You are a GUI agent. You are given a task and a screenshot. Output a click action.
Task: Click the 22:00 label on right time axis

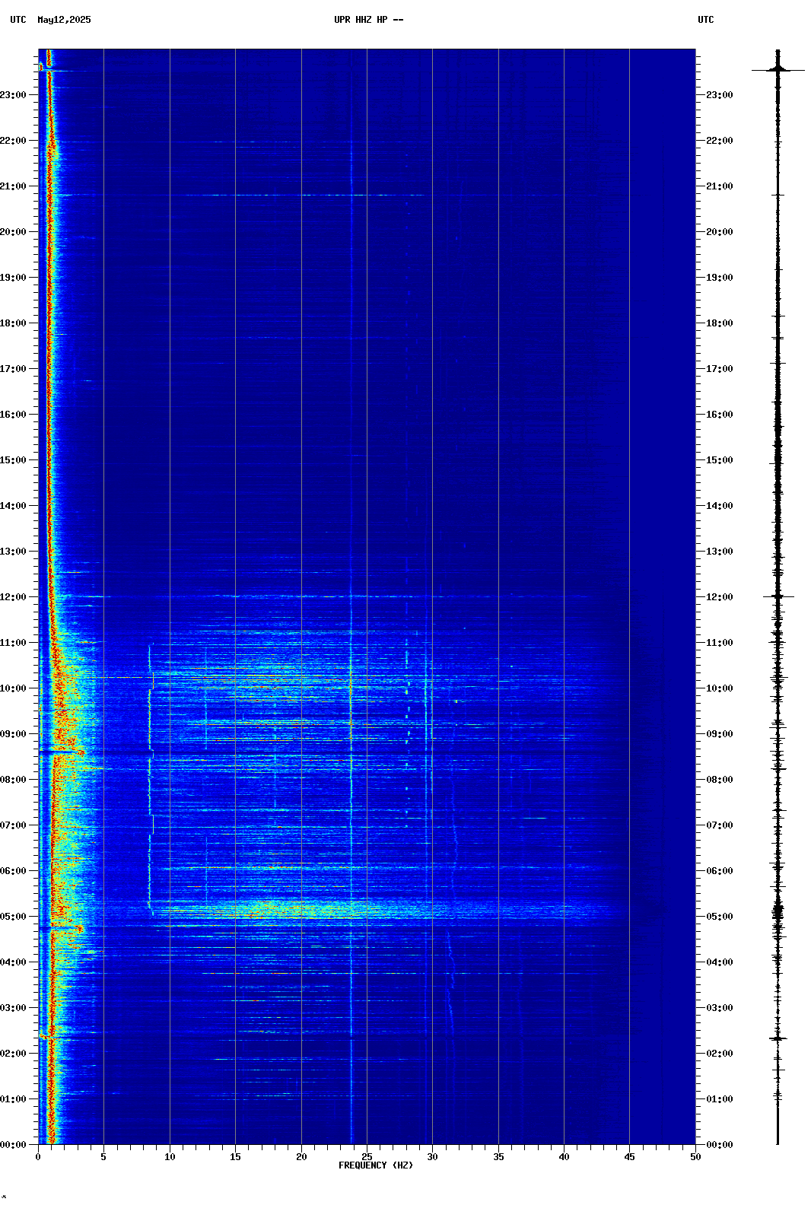click(x=720, y=141)
